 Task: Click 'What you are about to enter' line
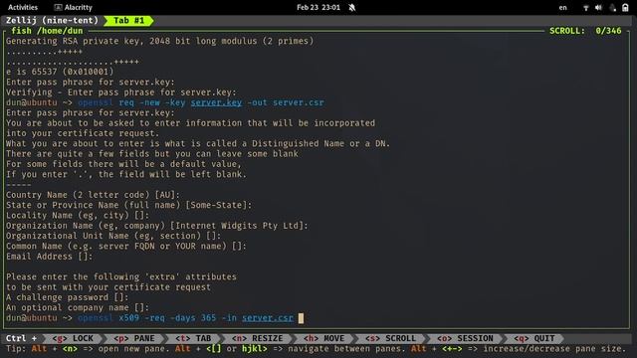(198, 143)
